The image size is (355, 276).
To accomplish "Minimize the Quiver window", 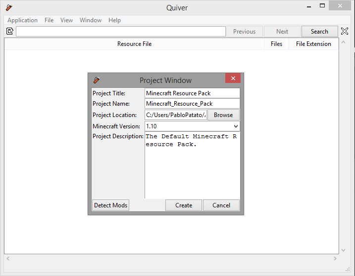I will tap(309, 6).
